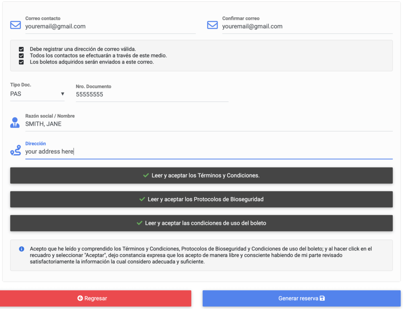Click the Correo contacto email field

click(x=111, y=26)
